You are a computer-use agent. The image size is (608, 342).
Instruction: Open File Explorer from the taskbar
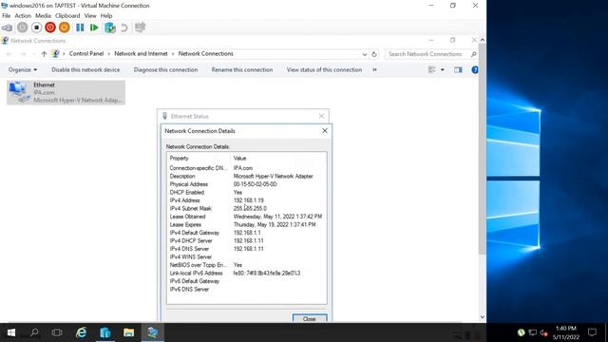129,332
